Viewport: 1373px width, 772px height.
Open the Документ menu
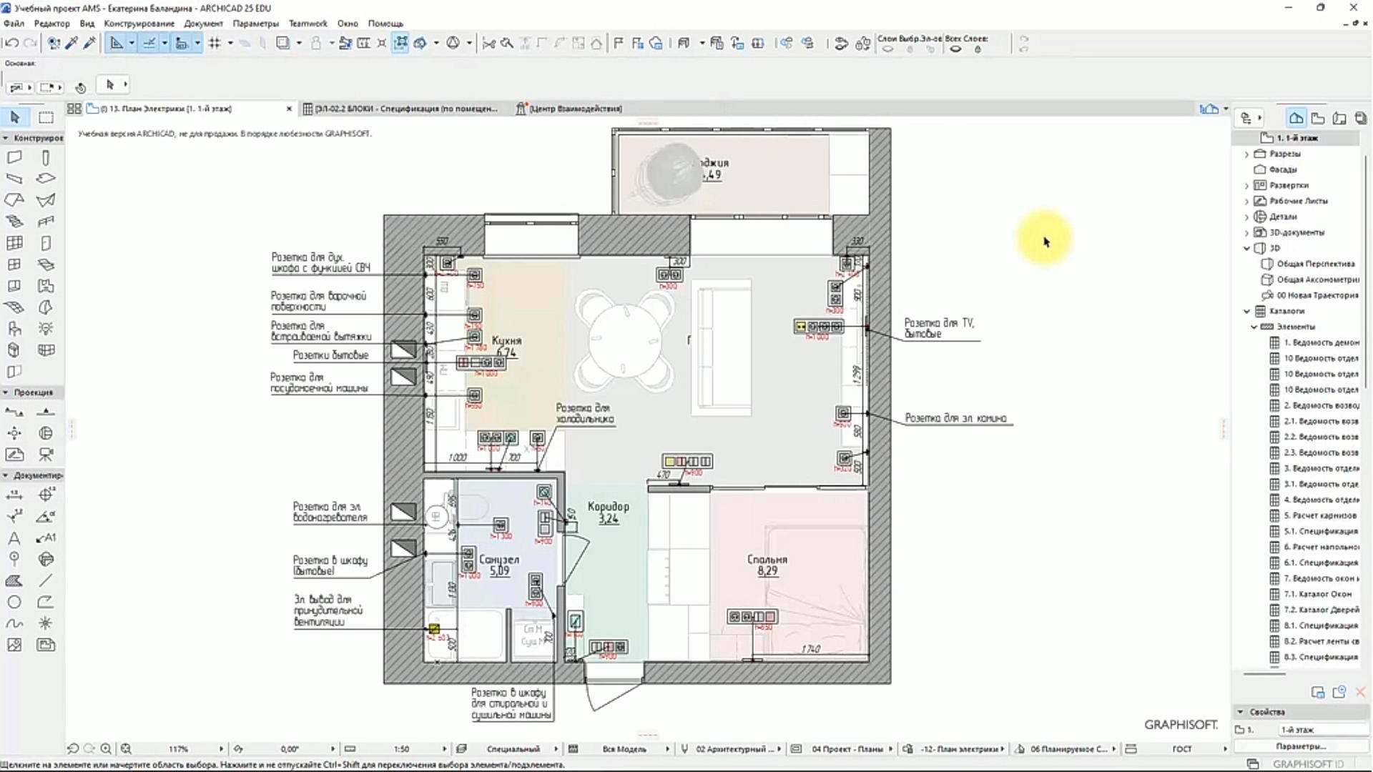[x=203, y=24]
